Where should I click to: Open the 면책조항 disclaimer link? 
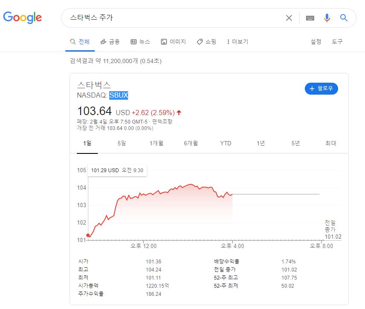click(162, 121)
